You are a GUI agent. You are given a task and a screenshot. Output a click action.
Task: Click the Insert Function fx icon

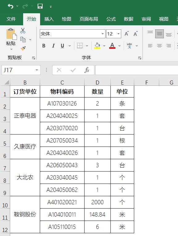click(87, 70)
